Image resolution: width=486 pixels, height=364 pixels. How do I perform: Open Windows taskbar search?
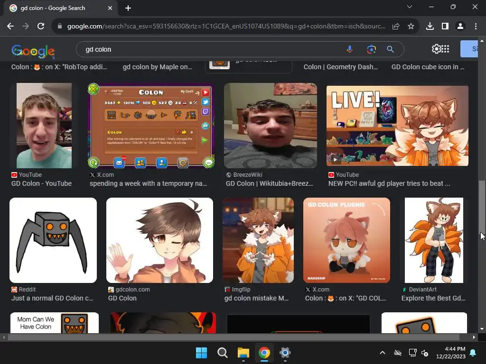point(222,353)
